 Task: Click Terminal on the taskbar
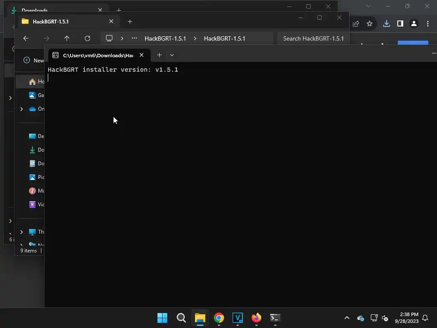[x=275, y=318]
